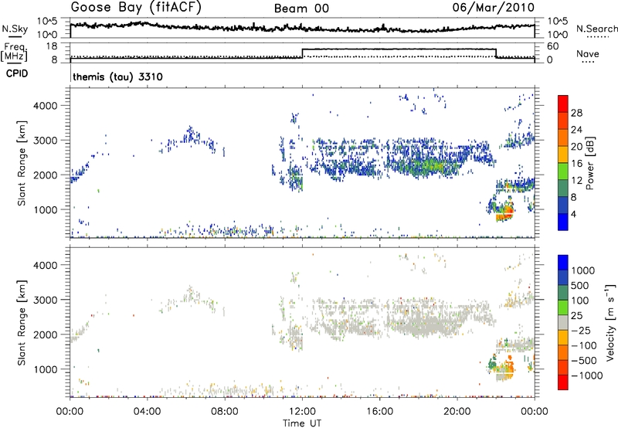Click the '-1000' value on Velocity color bar
The height and width of the screenshot is (428, 618).
586,375
